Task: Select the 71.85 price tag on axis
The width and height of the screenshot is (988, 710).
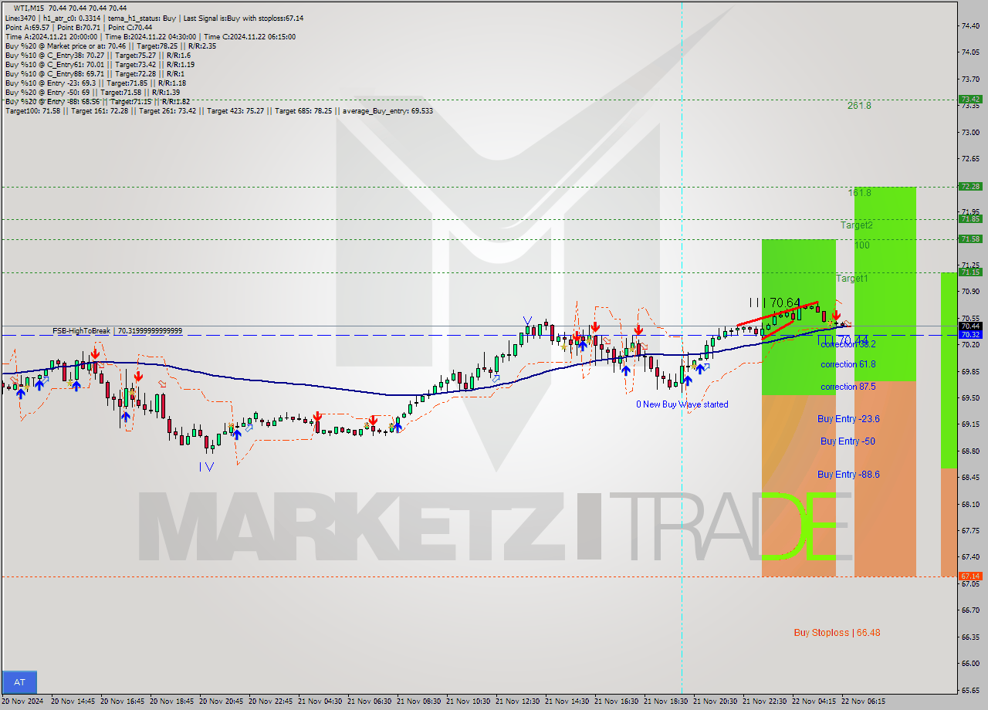Action: tap(970, 219)
